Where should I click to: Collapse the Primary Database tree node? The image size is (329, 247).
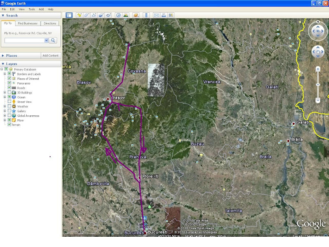click(2, 69)
